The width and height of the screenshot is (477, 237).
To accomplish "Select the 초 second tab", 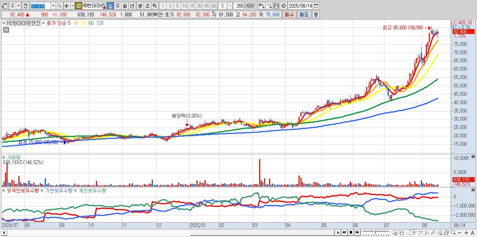I will click(x=147, y=6).
